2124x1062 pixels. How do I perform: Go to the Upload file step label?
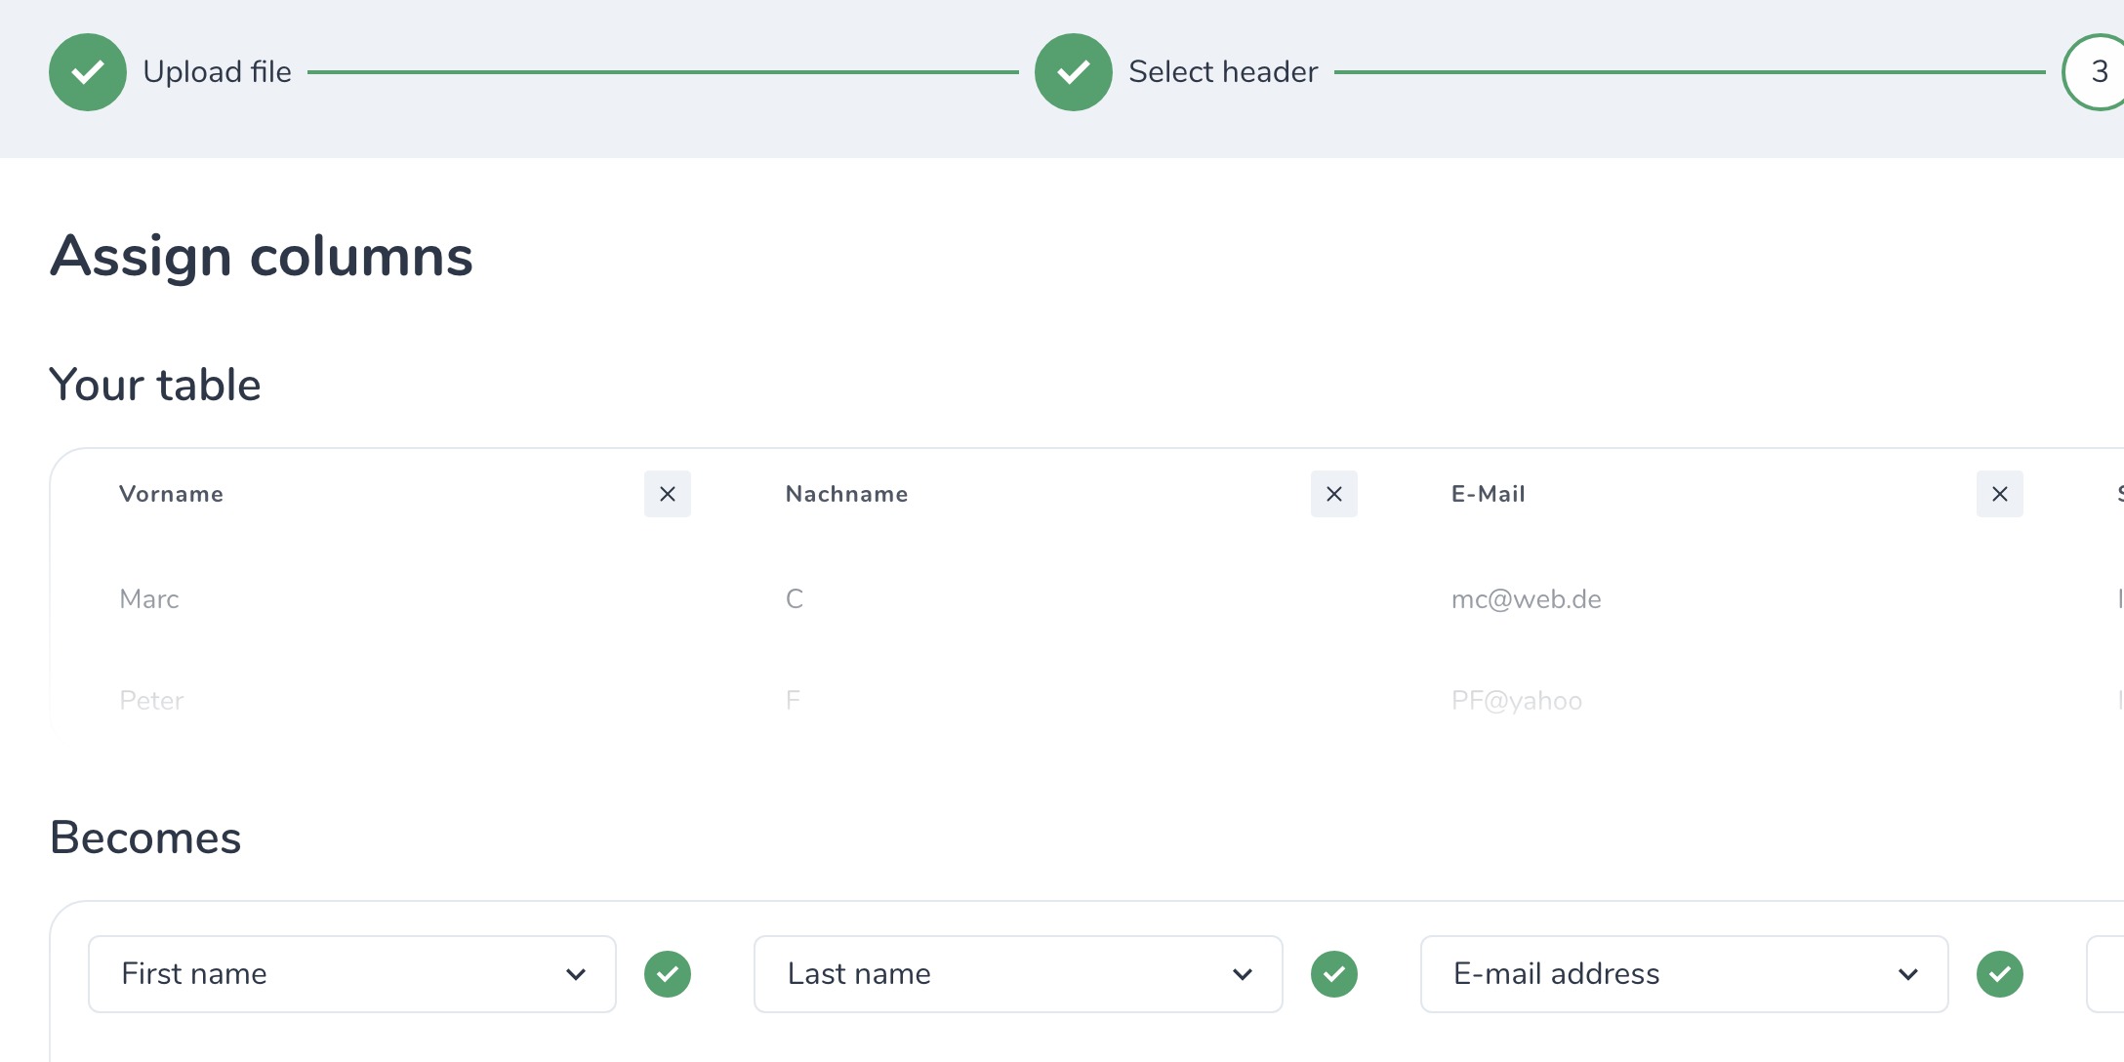coord(217,72)
